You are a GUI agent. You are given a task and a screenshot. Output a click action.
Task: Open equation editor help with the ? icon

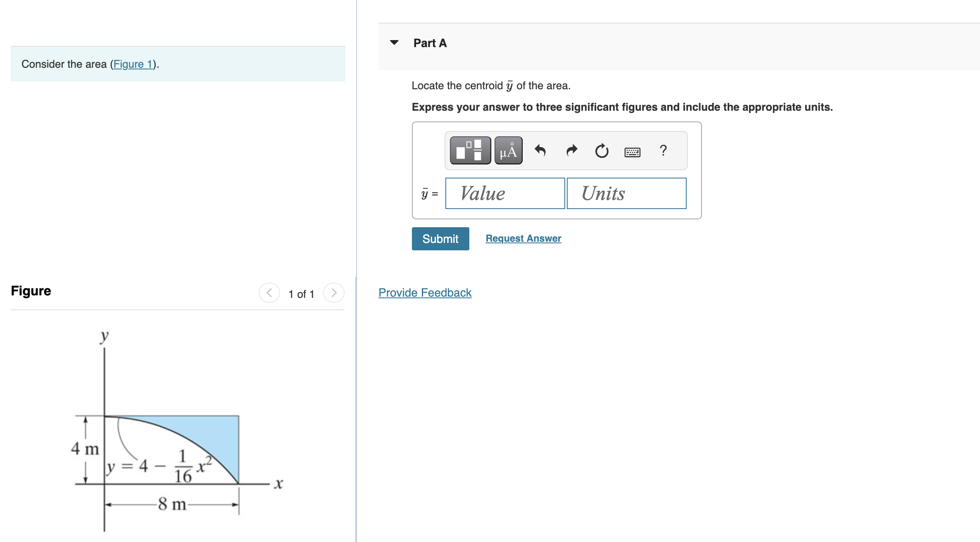click(x=664, y=151)
